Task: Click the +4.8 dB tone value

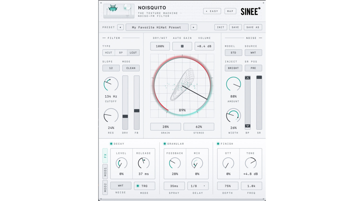Action: pos(251,174)
